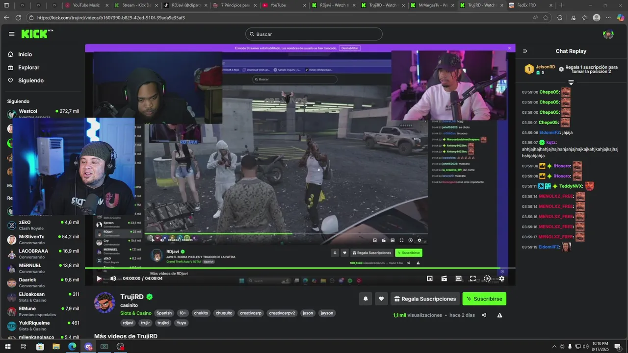628x353 pixels.
Task: Select the chukito tag
Action: point(201,313)
